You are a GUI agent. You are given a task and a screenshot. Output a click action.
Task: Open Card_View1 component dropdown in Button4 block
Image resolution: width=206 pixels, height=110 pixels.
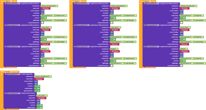pos(185,27)
